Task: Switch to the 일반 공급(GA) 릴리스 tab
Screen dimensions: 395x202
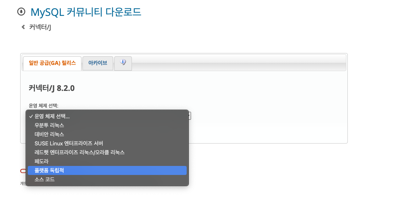Action: (52, 63)
